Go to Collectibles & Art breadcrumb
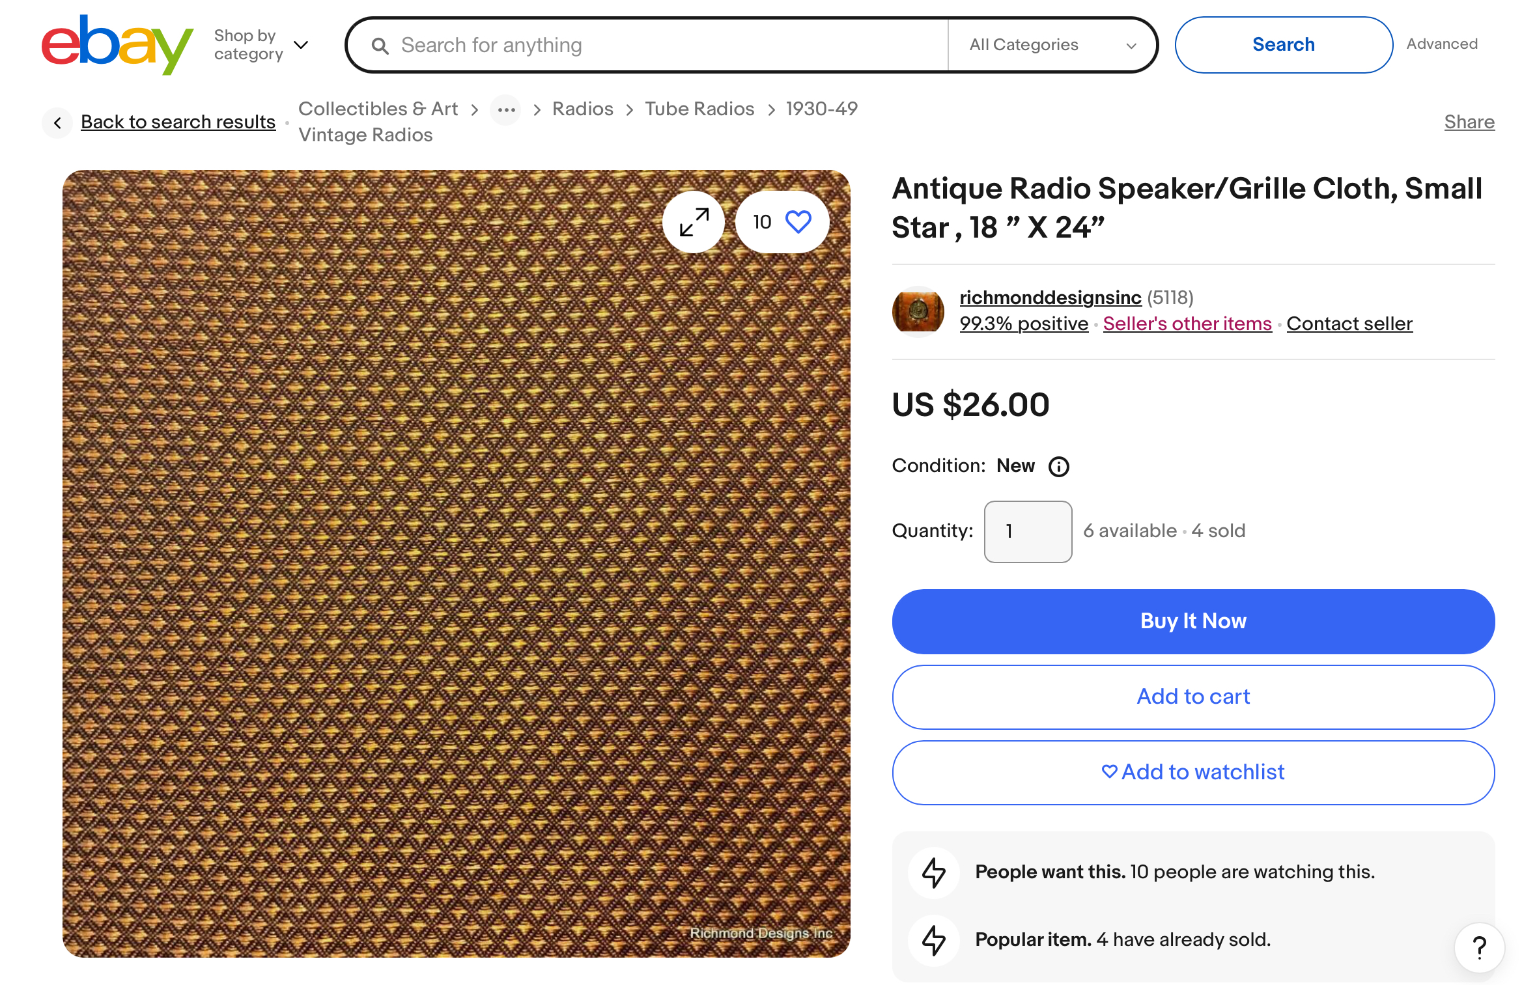Viewport: 1537px width, 985px height. (378, 109)
